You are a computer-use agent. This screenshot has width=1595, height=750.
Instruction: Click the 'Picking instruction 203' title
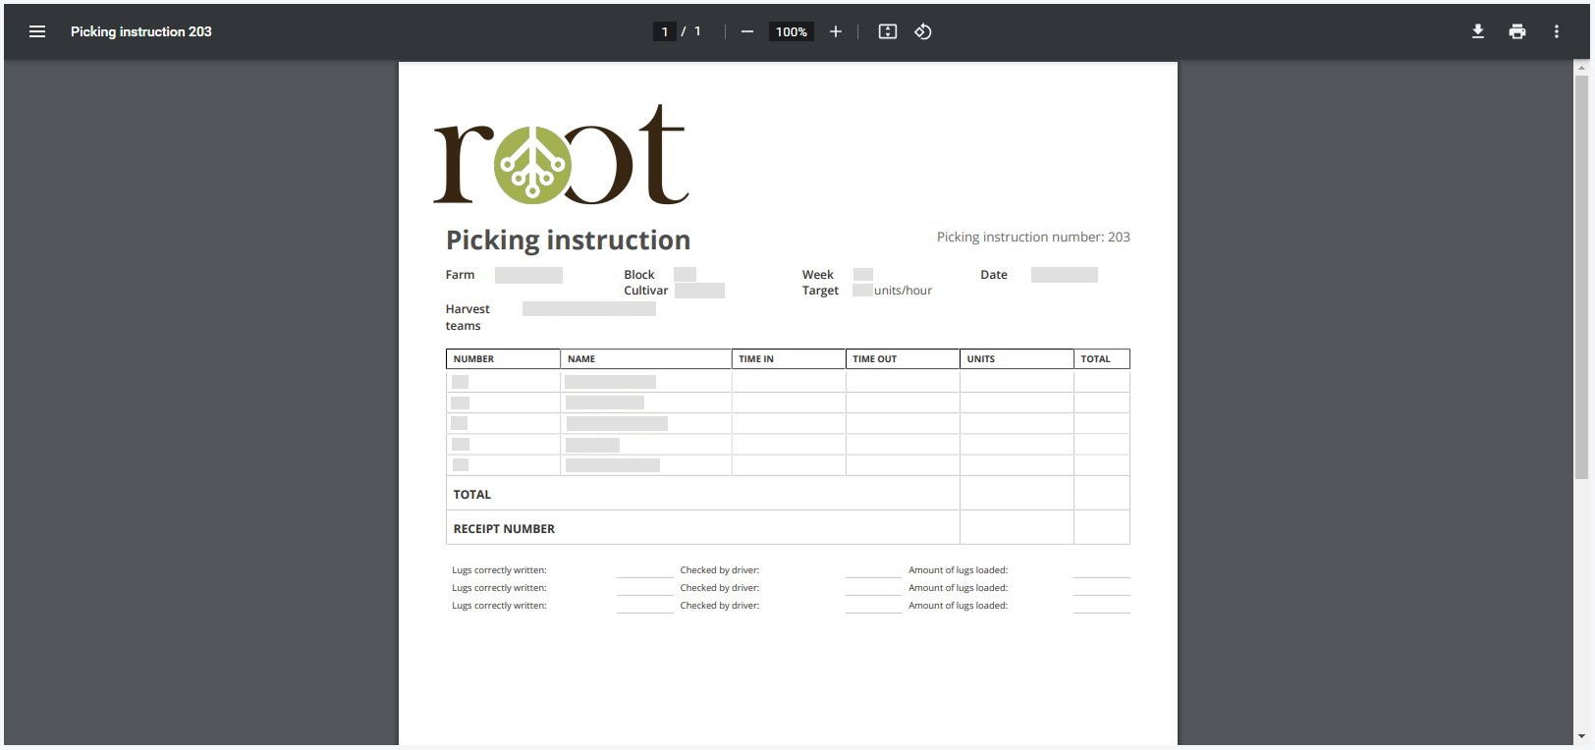point(141,31)
